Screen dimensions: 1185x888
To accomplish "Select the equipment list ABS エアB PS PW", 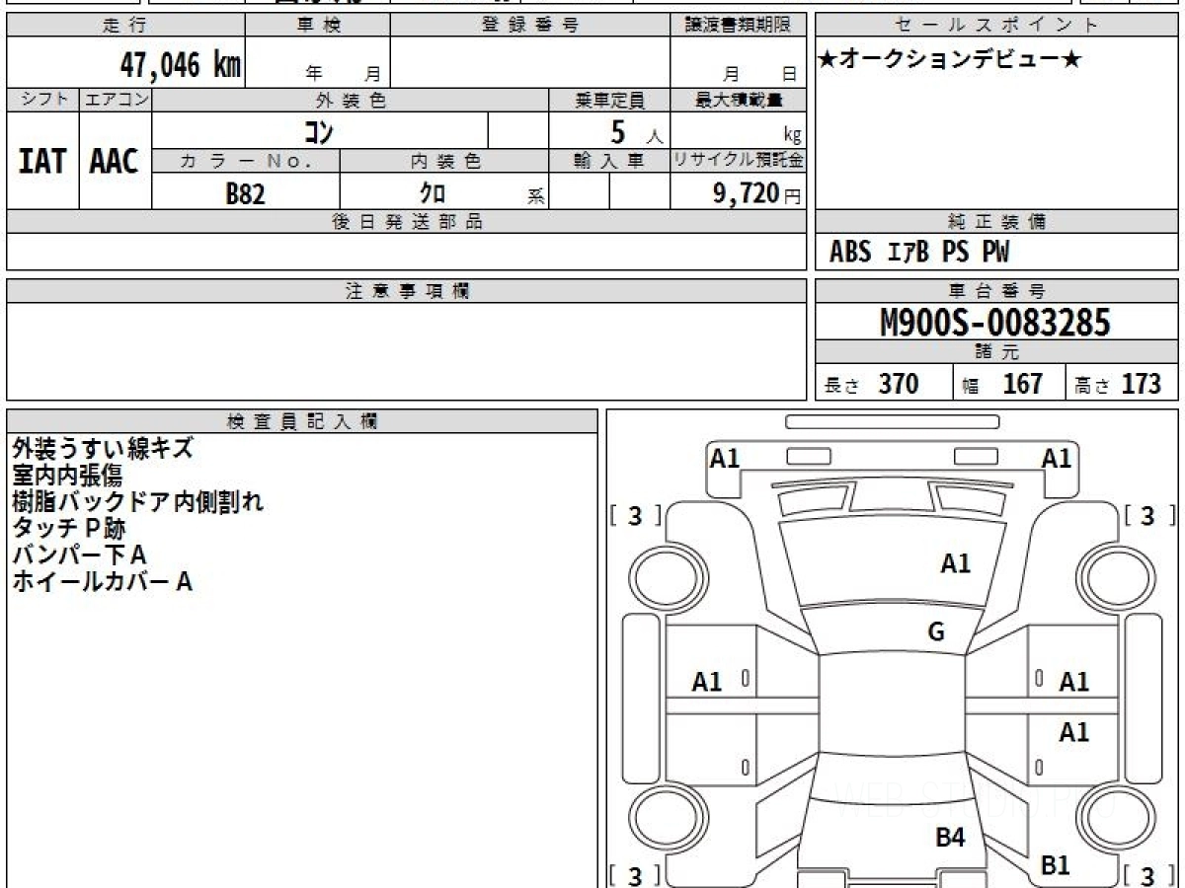I will [x=919, y=253].
